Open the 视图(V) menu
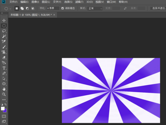The image size is (166, 125). coord(100,2)
